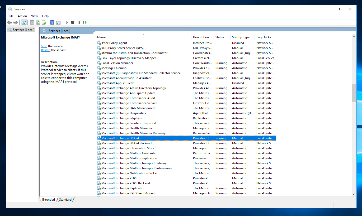This screenshot has height=216, width=362.
Task: Select Services (Local) tree node
Action: pyautogui.click(x=21, y=30)
